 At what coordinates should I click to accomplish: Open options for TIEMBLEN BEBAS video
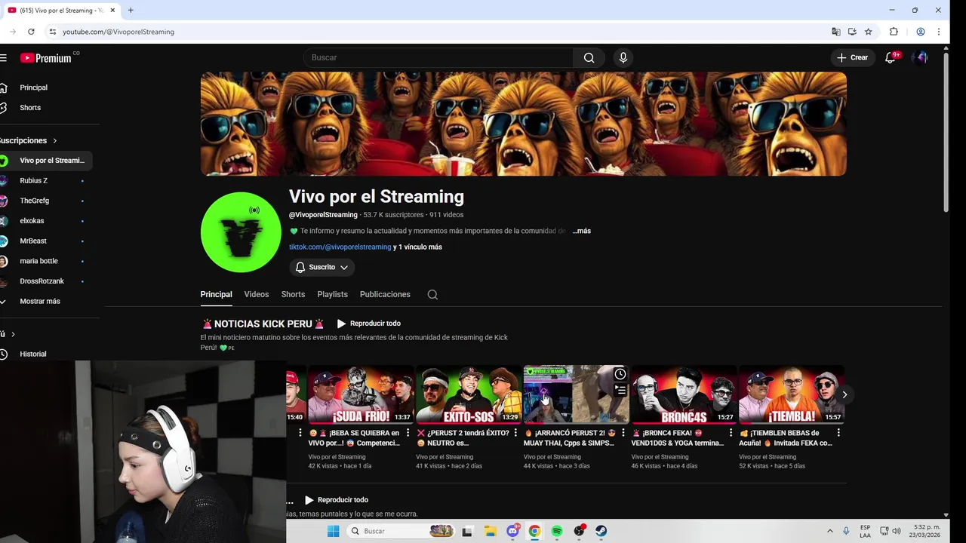point(838,433)
